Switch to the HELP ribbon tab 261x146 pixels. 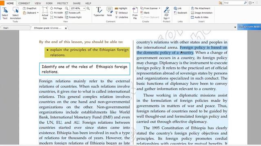[x=88, y=3]
